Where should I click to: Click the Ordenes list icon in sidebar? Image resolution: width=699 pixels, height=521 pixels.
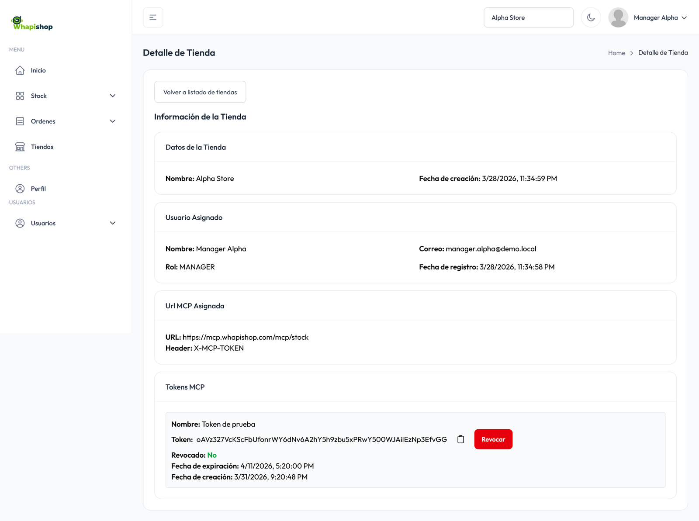point(20,121)
